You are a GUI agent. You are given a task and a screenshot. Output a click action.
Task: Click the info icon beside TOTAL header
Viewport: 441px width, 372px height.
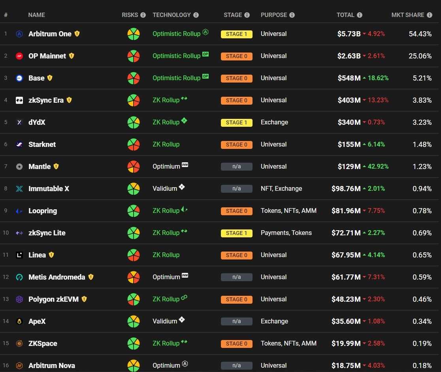360,15
